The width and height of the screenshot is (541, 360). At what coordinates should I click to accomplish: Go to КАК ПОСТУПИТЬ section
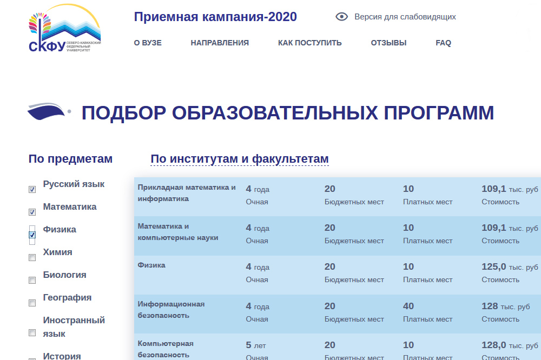[310, 43]
